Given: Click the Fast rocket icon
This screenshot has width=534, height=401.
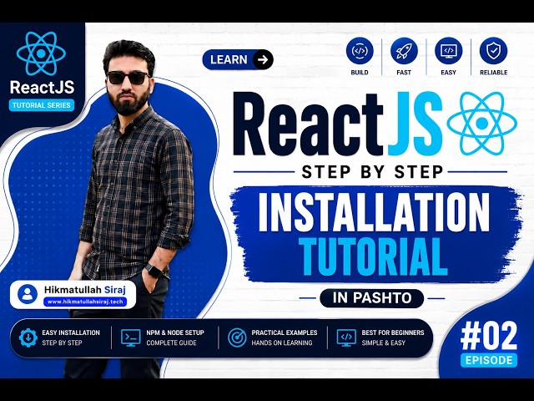Looking at the screenshot, I should tap(404, 51).
